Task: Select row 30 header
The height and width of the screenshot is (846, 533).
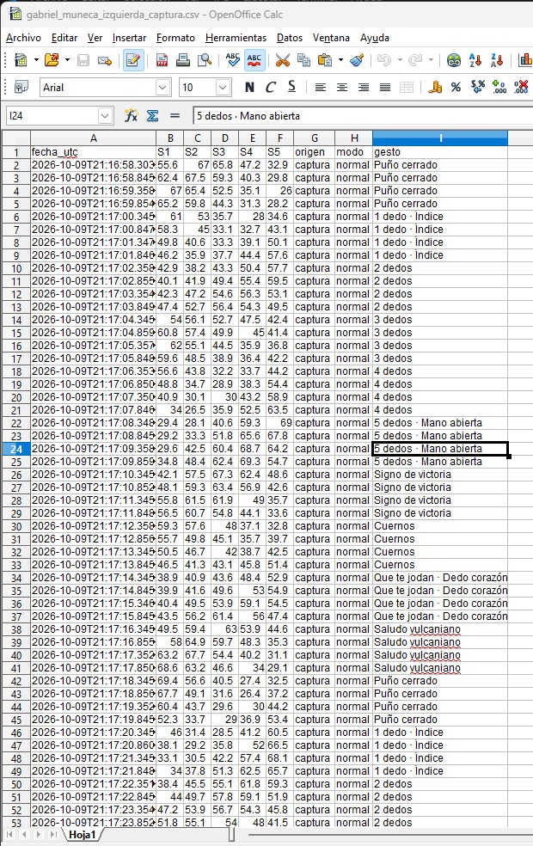Action: [x=16, y=526]
